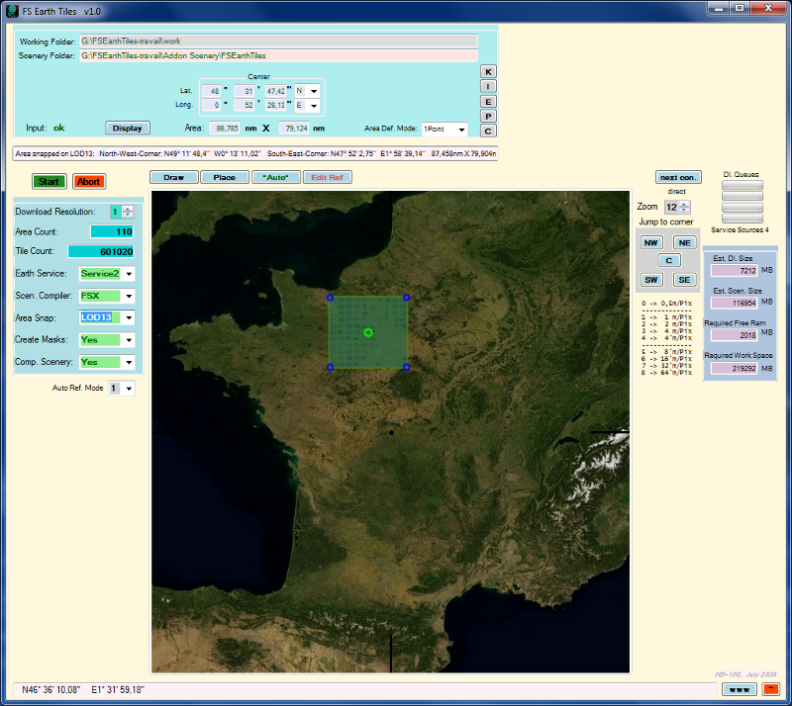Click the FS Earth Tiles title icon

point(12,11)
